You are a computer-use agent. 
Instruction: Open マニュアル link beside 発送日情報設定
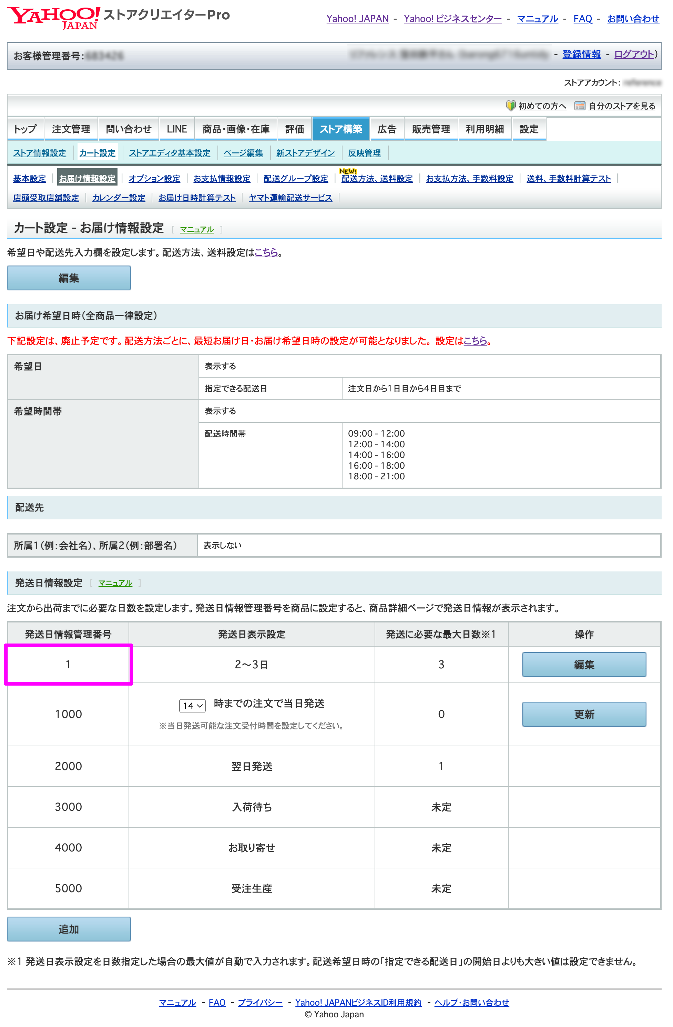click(115, 583)
